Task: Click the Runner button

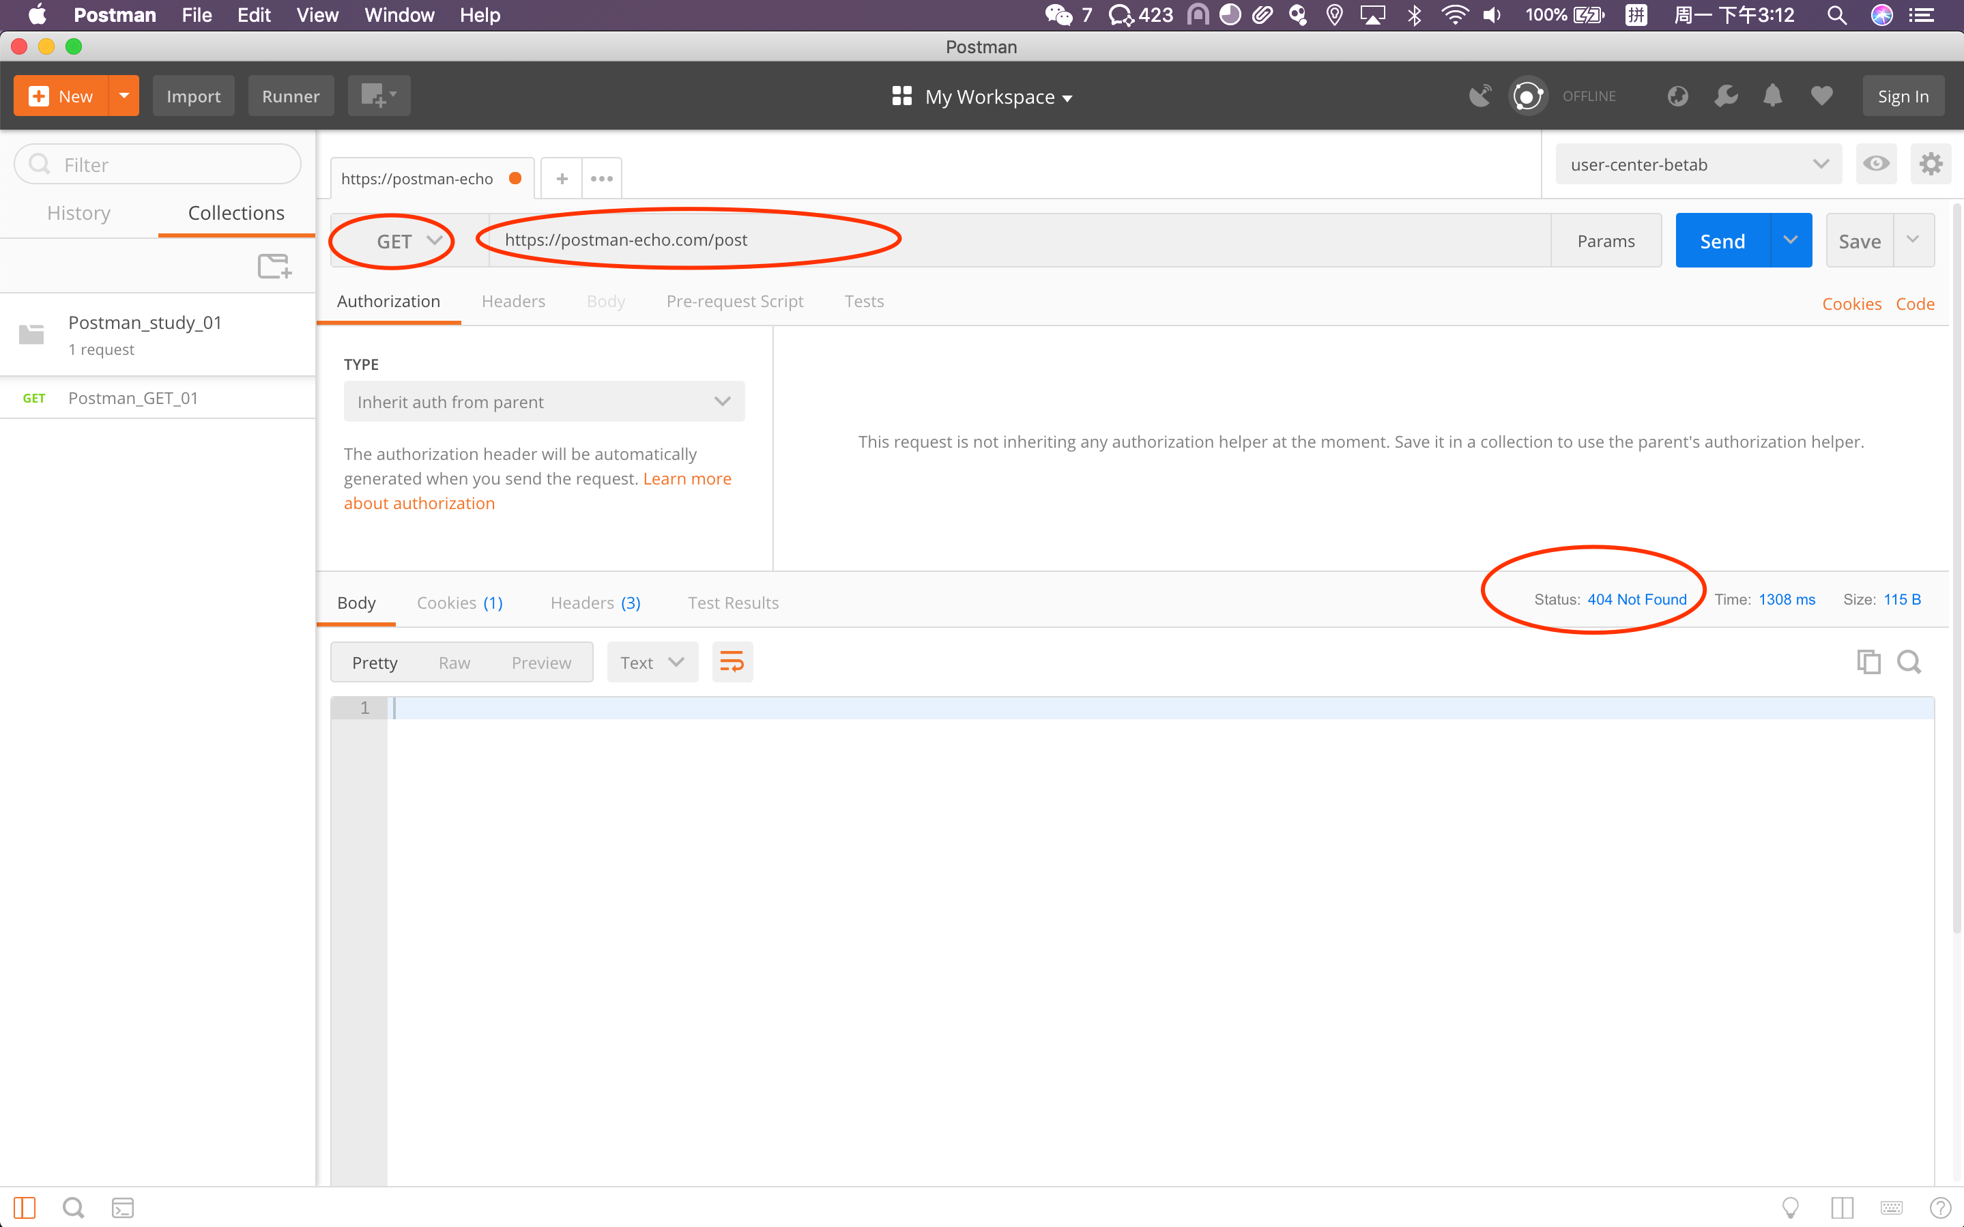Action: coord(291,96)
